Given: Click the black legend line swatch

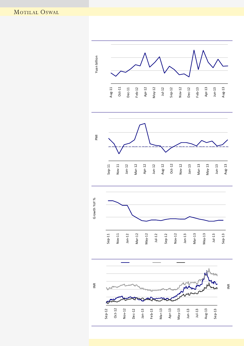Looking at the screenshot, I should (x=181, y=263).
